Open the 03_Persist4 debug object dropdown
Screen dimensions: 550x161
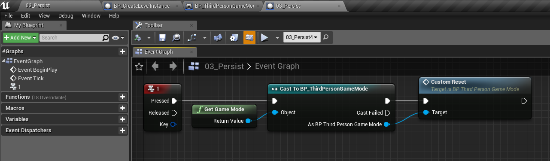pos(302,37)
